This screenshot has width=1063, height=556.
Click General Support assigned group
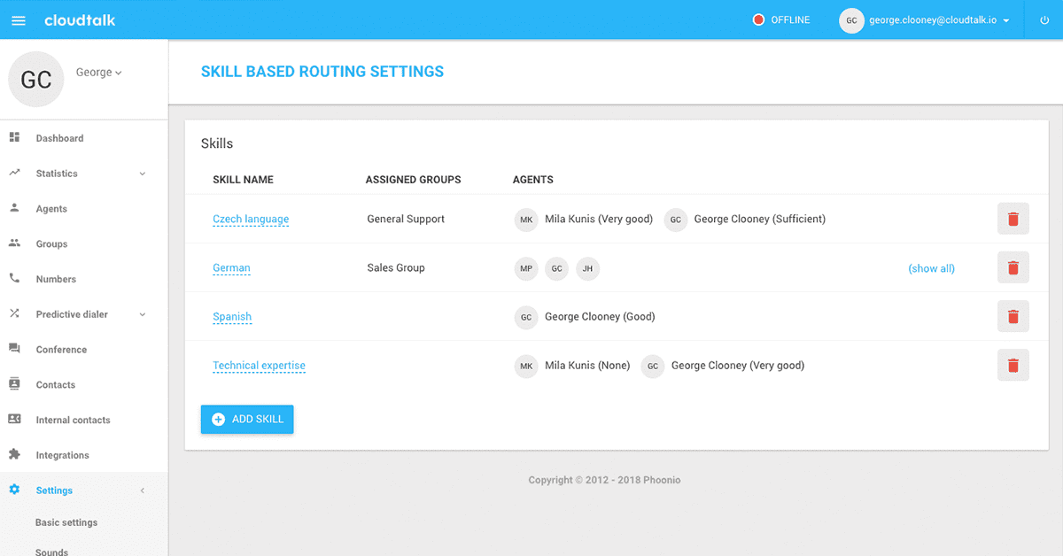406,219
